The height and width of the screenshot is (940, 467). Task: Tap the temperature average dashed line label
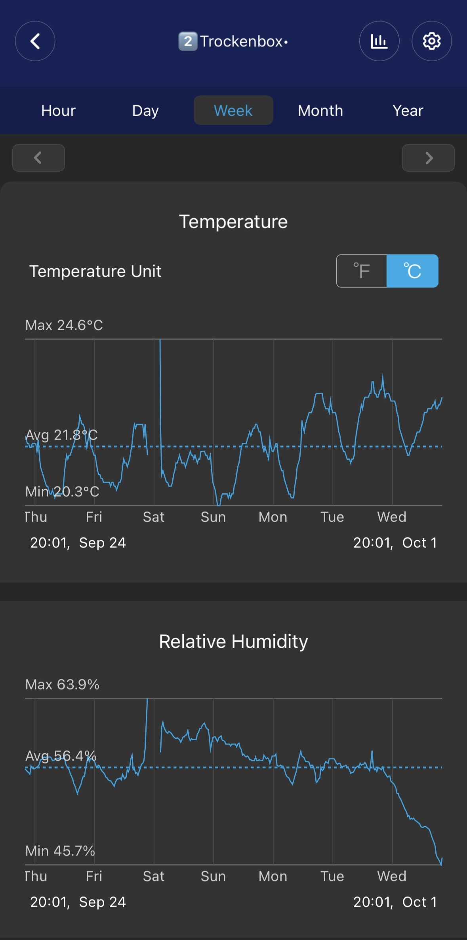61,435
